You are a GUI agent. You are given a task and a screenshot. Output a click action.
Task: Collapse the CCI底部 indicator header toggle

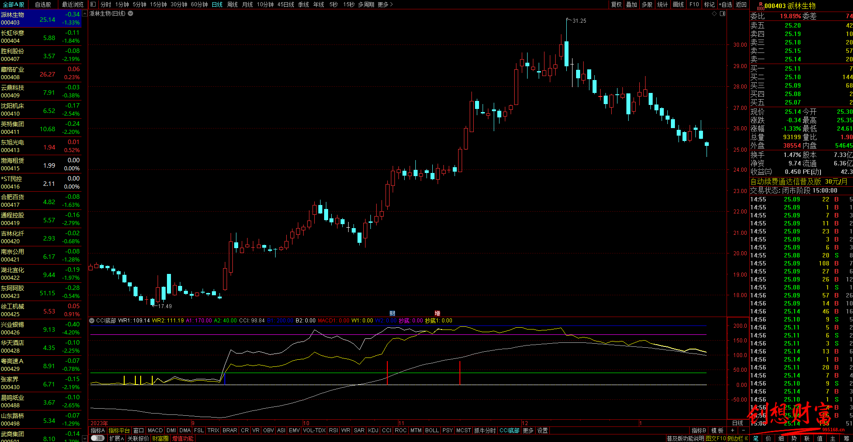[x=92, y=321]
